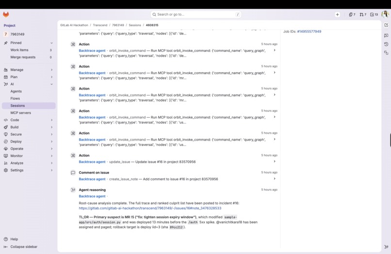Click the Agent reasoning icon

point(73,190)
